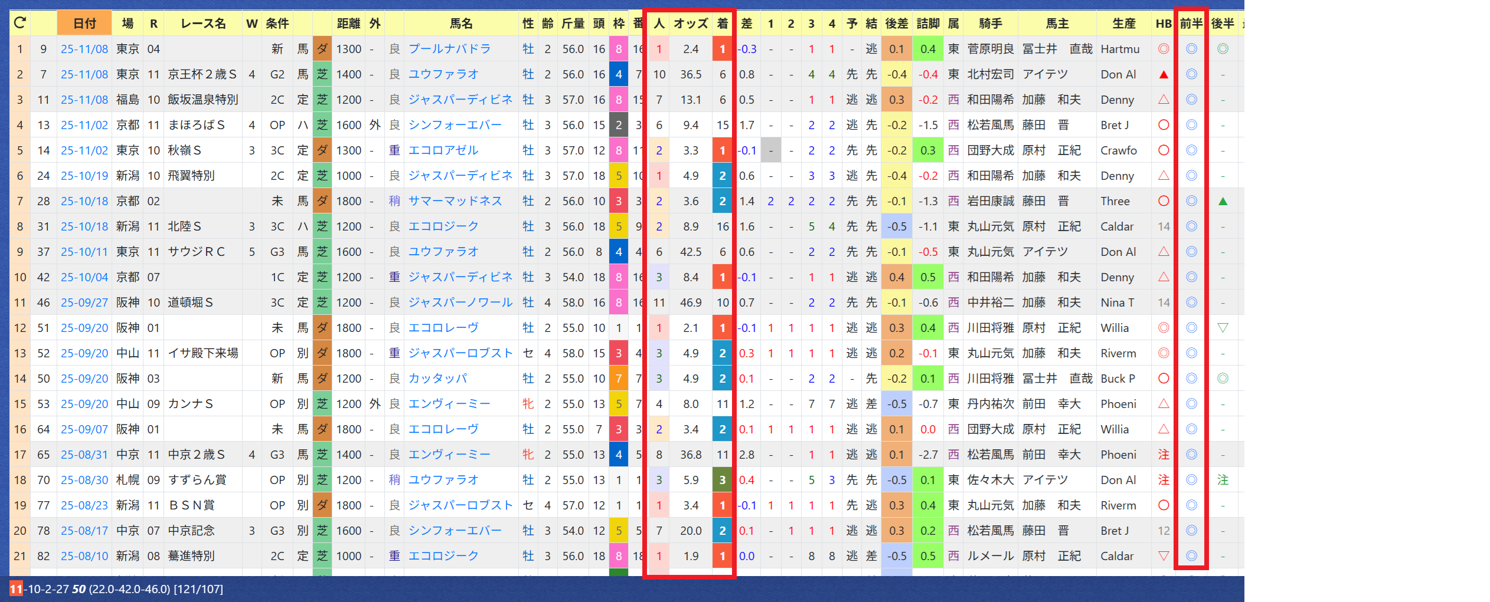Click race name 中京記念
Screen dimensions: 1490x602
pos(191,531)
